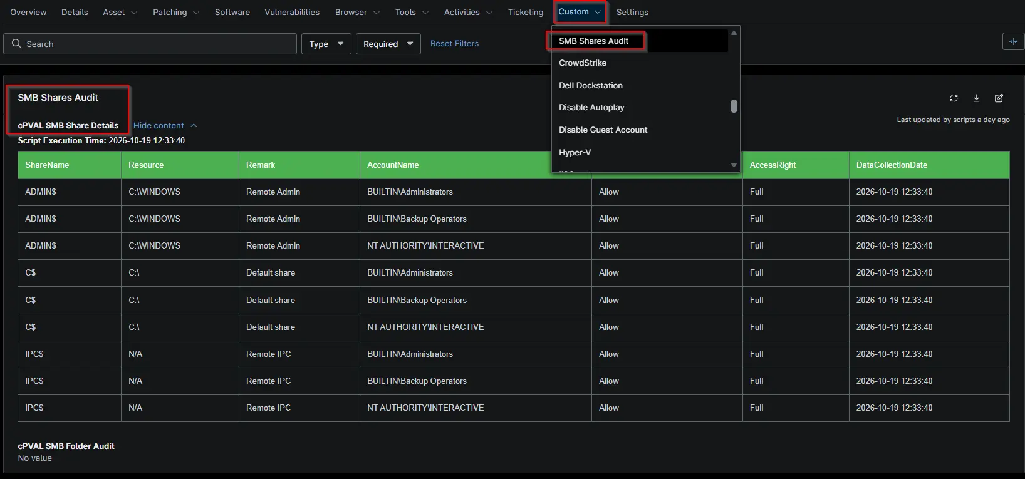Image resolution: width=1025 pixels, height=479 pixels.
Task: Expand the Patching tab dropdown
Action: [195, 13]
